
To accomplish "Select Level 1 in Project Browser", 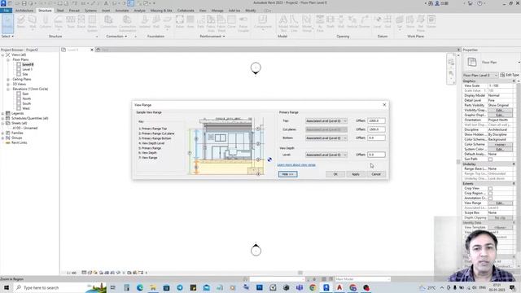I will pos(27,69).
